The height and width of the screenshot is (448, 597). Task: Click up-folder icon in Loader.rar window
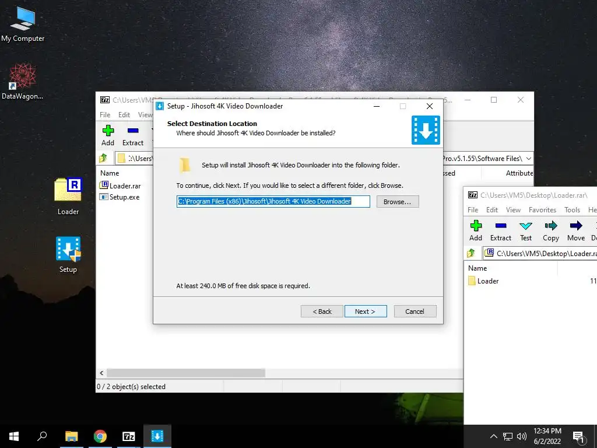click(471, 253)
